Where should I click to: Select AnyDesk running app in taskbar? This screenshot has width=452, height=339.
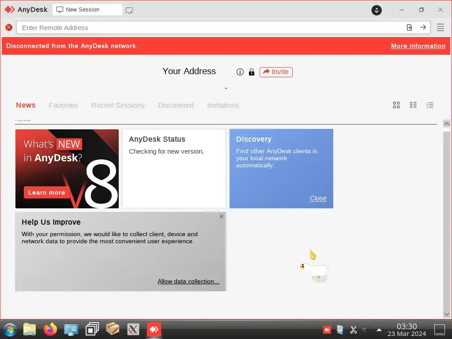pyautogui.click(x=154, y=329)
